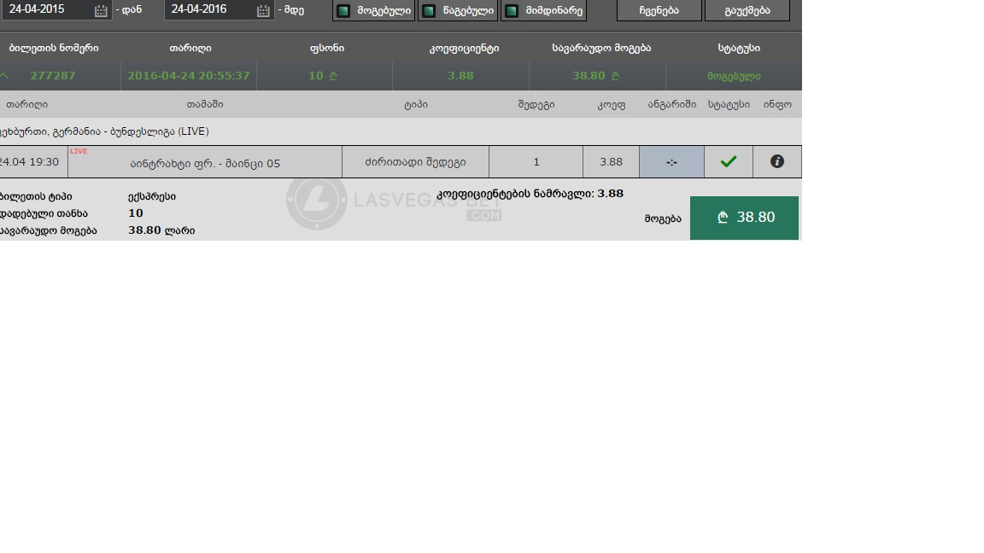The height and width of the screenshot is (553, 984).
Task: Click ticket coefficient value 3.88 in green
Action: click(x=460, y=76)
